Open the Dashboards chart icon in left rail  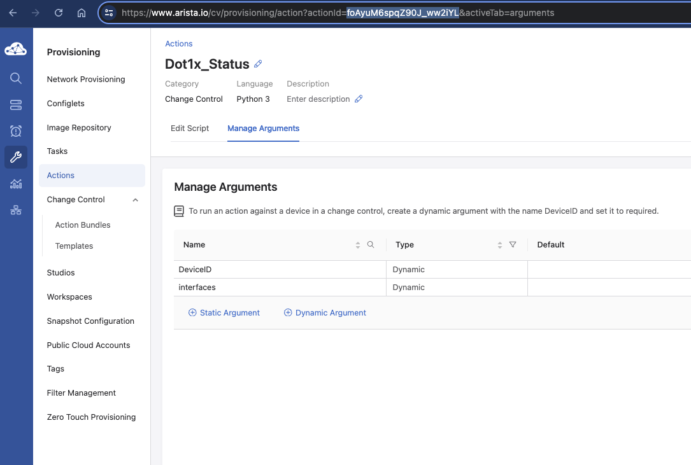pyautogui.click(x=16, y=184)
